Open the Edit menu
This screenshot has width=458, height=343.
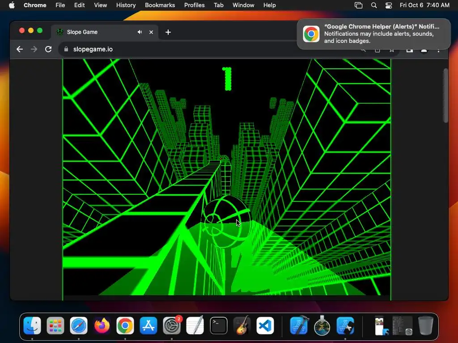coord(79,5)
